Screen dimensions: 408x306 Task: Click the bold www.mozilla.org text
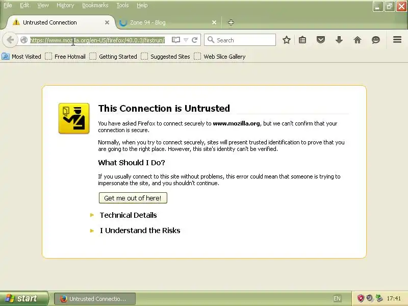[236, 123]
